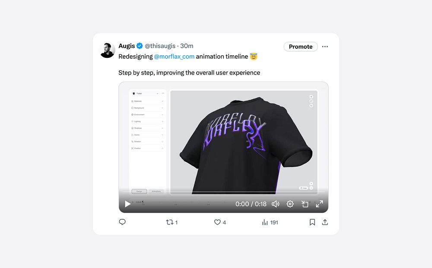Bookmark this tweet
This screenshot has width=432, height=268.
coord(312,222)
